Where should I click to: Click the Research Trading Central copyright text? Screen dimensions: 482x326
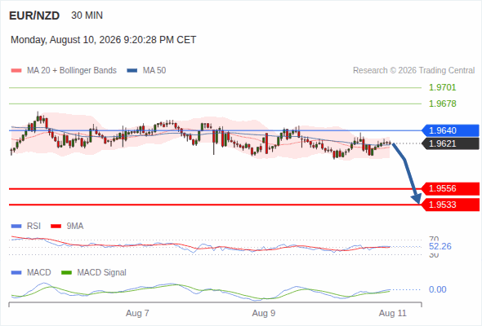coord(413,71)
